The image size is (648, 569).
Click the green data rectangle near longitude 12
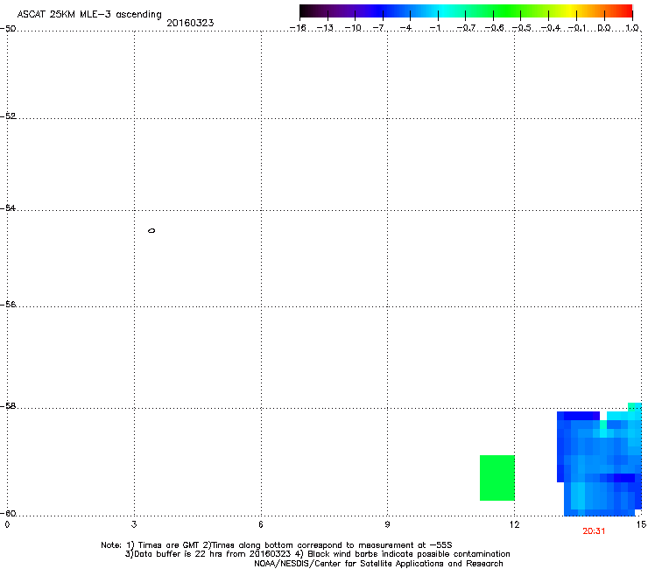(497, 478)
